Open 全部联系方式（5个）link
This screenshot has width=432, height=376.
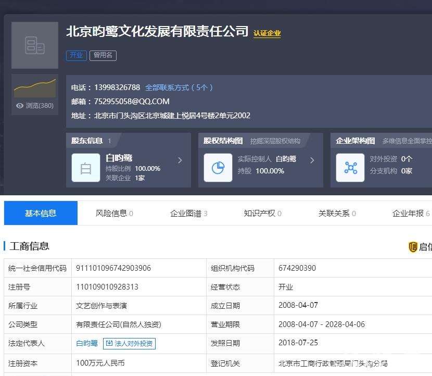(179, 87)
